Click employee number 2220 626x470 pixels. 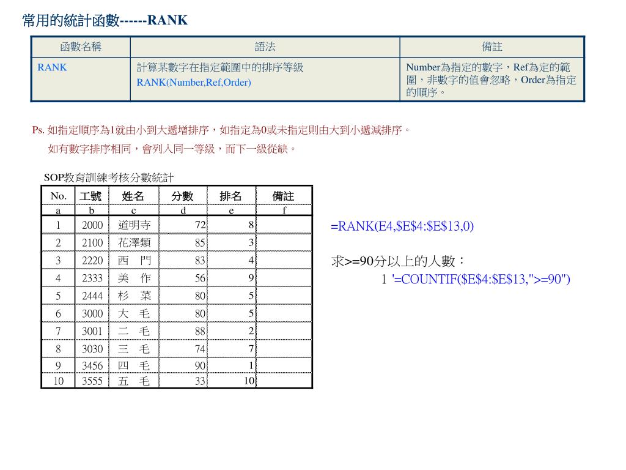point(92,261)
